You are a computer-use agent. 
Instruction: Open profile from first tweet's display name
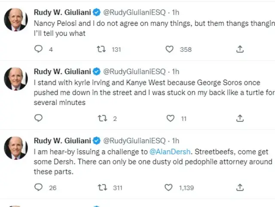(62, 12)
